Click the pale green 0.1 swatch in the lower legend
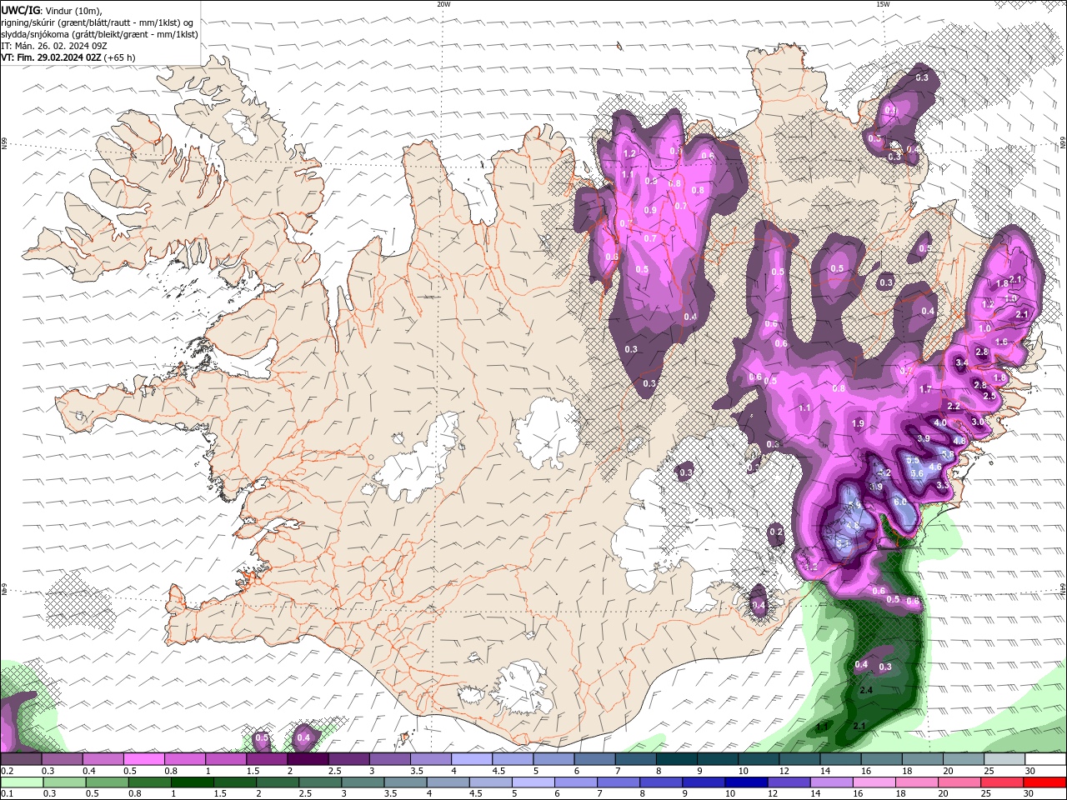The image size is (1067, 800). (21, 782)
